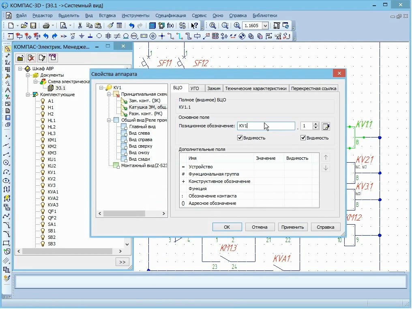Click the OK button
This screenshot has width=412, height=309.
coord(227,227)
